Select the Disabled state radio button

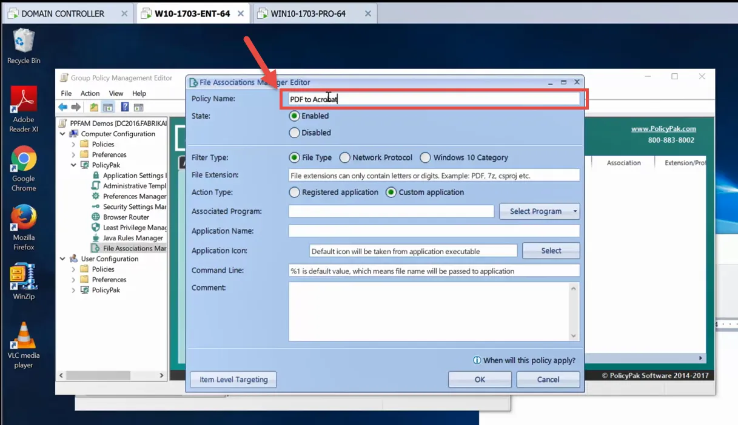click(x=295, y=133)
